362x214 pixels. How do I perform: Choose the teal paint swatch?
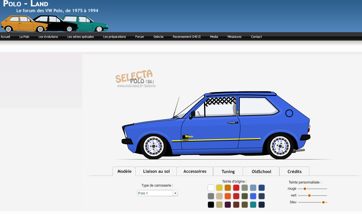pyautogui.click(x=253, y=205)
